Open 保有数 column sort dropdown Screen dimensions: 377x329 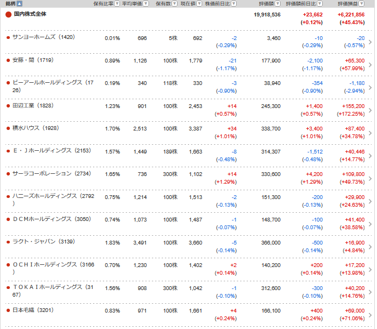[175, 4]
